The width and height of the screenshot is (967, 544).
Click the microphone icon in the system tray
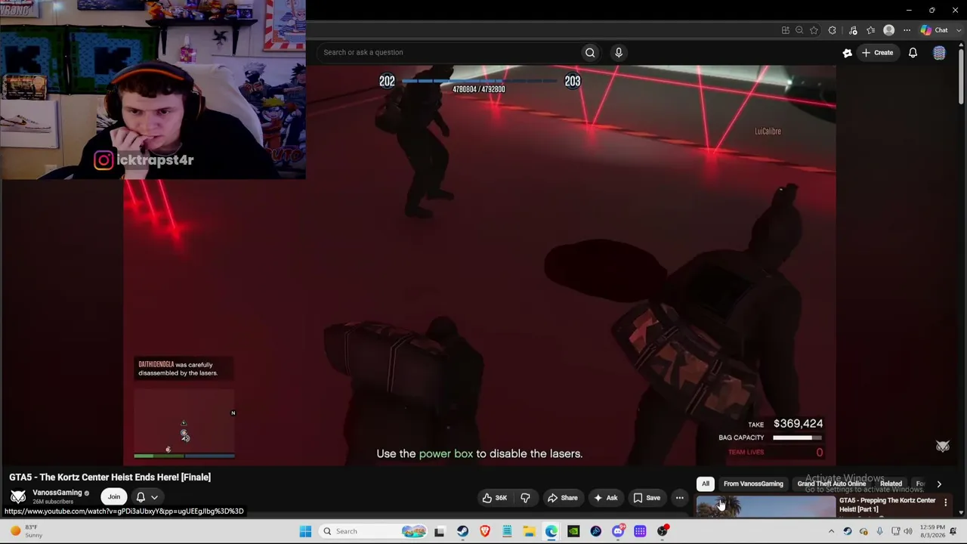879,531
